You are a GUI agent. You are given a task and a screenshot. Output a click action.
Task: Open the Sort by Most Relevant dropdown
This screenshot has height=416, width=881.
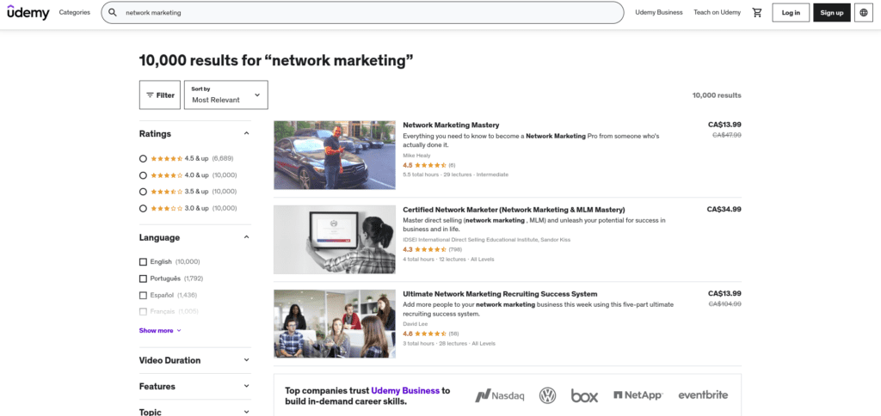tap(226, 95)
